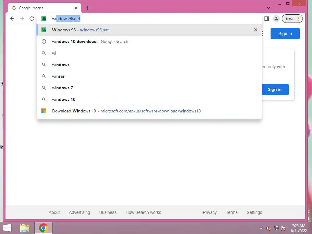The height and width of the screenshot is (234, 312).
Task: Open the Advertising link
Action: pyautogui.click(x=80, y=212)
